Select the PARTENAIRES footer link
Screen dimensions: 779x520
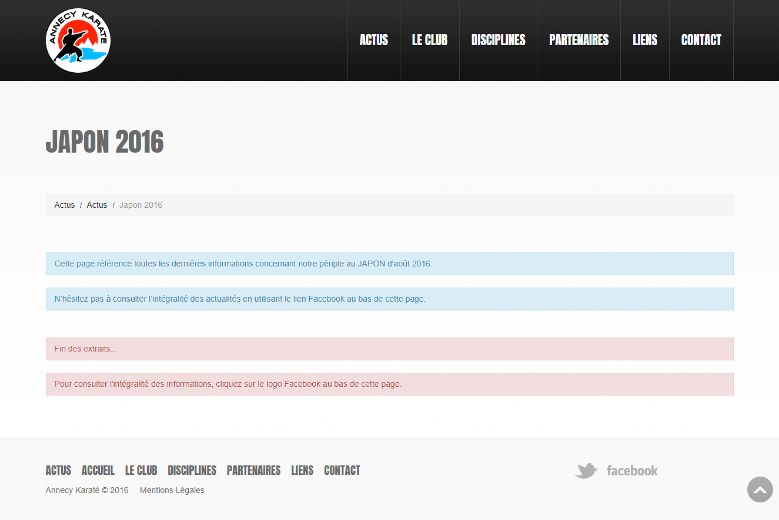(x=253, y=470)
